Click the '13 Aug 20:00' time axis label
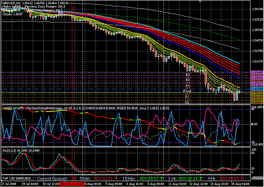Screen dimensions: 264x187 point(219,184)
